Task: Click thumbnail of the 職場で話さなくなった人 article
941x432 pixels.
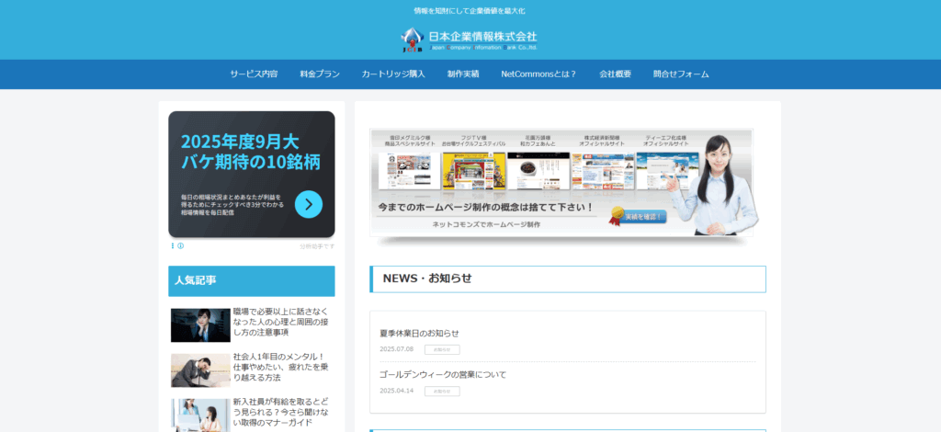Action: click(200, 324)
